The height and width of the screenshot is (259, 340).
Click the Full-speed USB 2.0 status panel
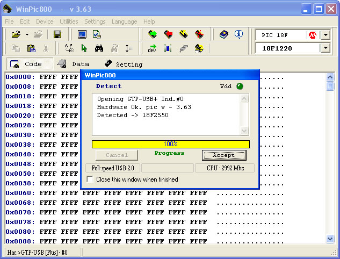coord(113,168)
